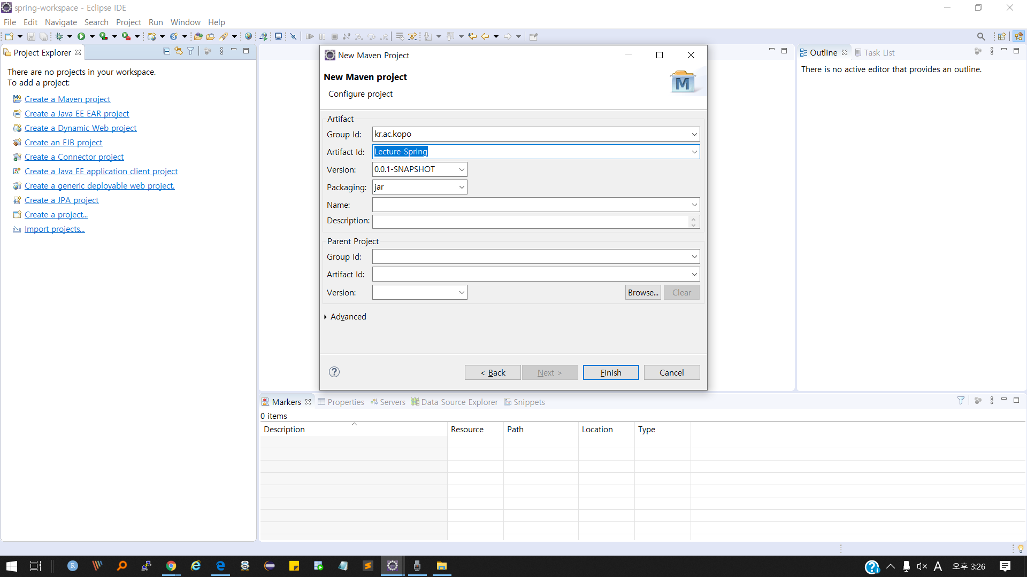Click the Open a Terminal monitor icon
Viewport: 1027px width, 577px height.
coord(278,36)
